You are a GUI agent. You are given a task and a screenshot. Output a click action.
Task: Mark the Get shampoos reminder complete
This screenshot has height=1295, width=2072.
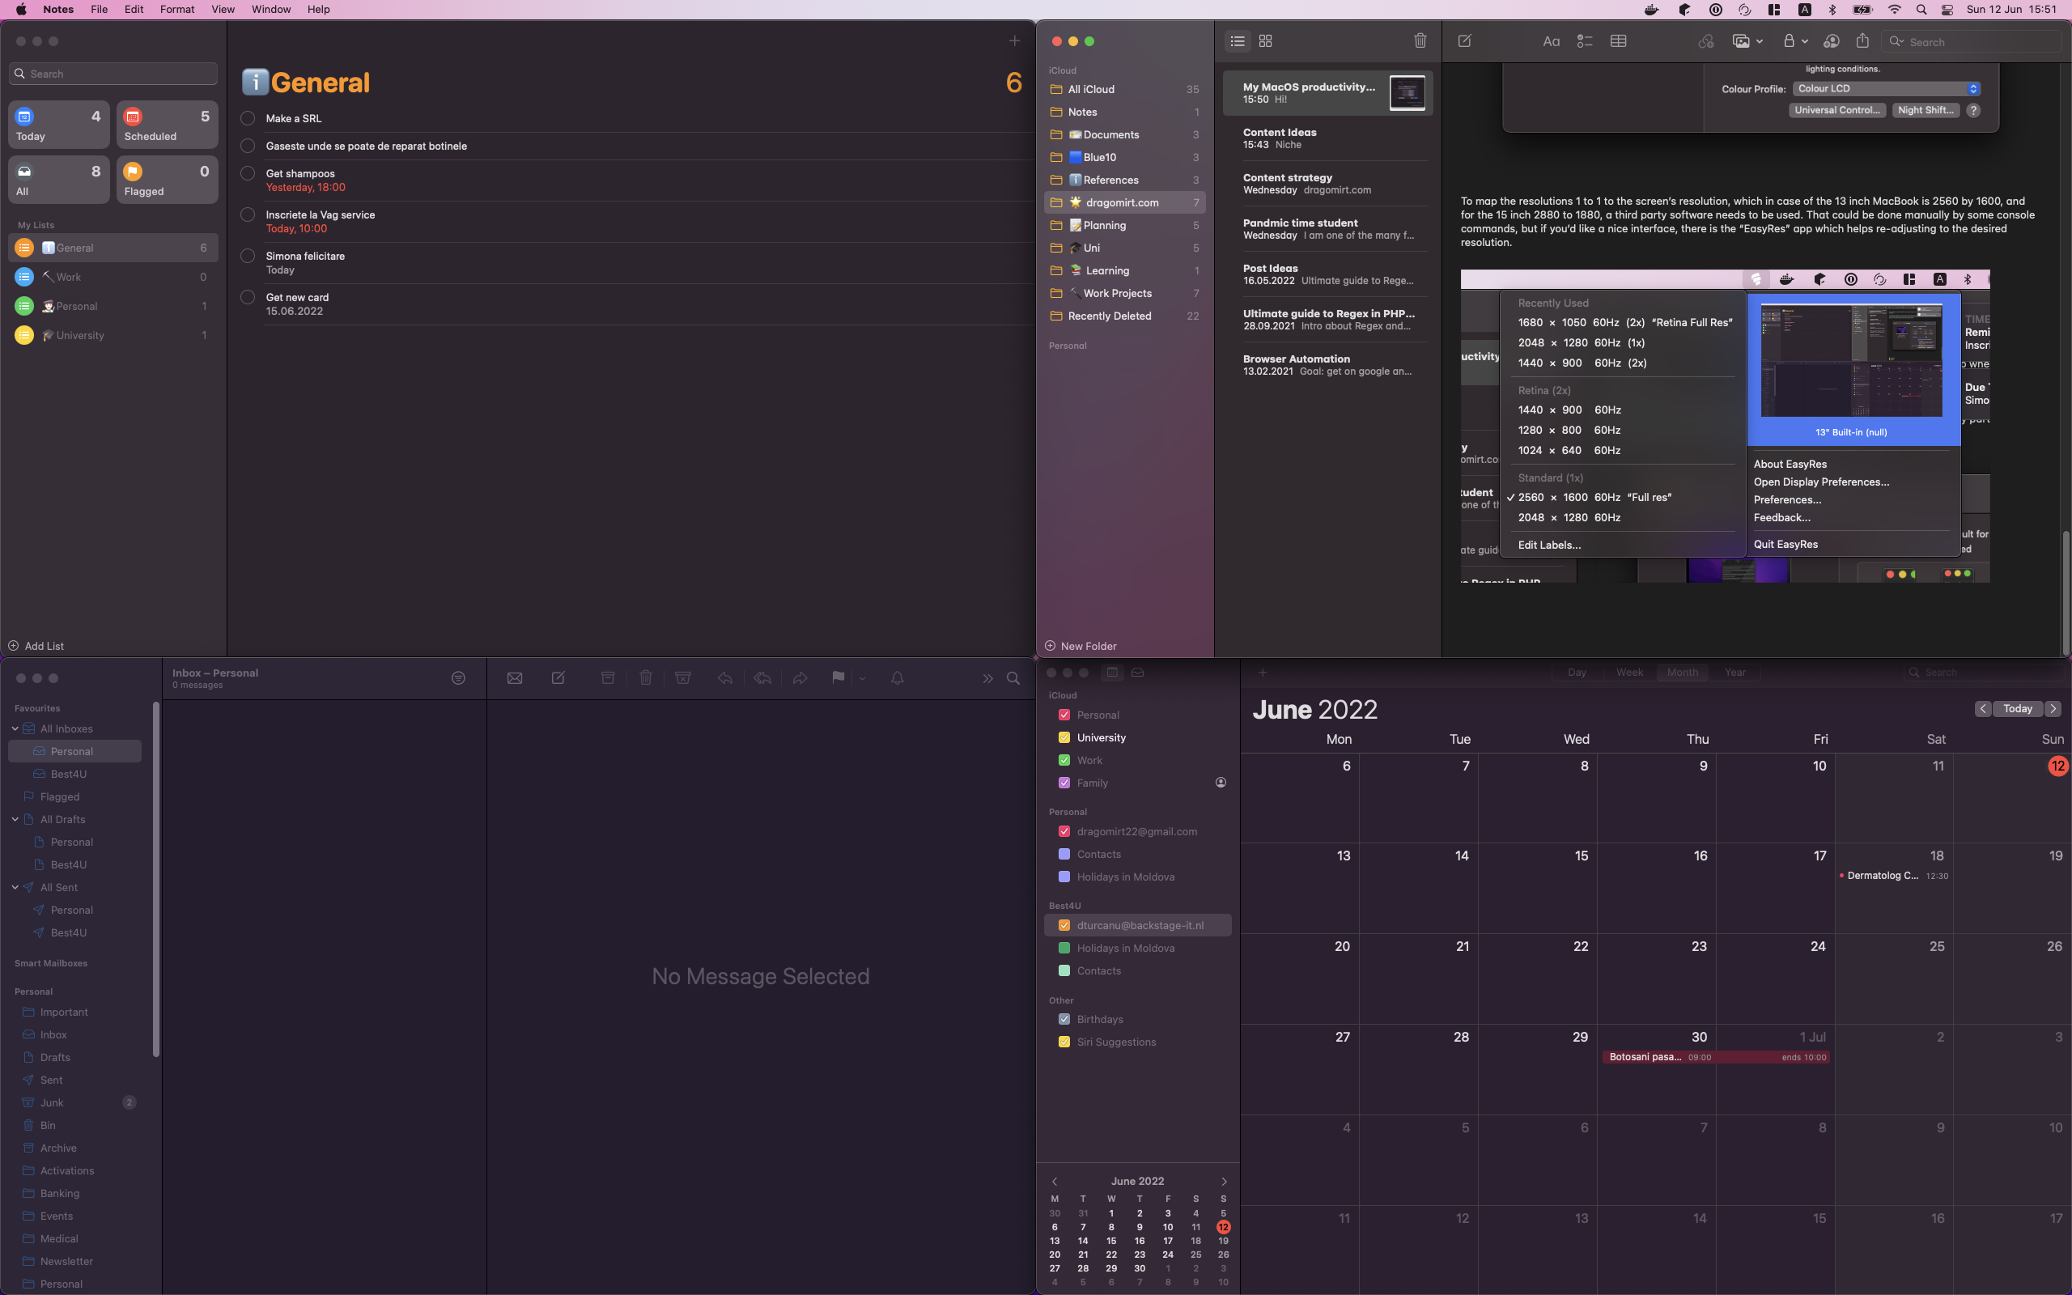point(248,173)
